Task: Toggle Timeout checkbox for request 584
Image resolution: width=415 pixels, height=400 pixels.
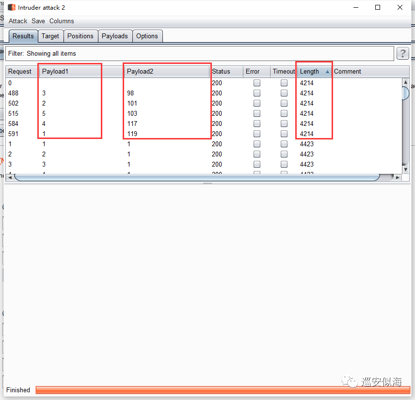Action: click(284, 123)
